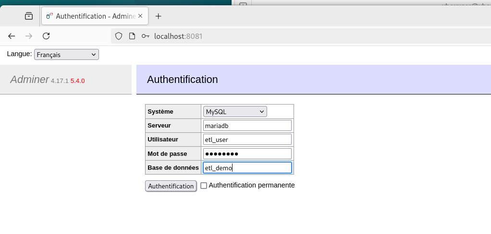Image resolution: width=491 pixels, height=234 pixels.
Task: Open the Langue dropdown set to Français
Action: pyautogui.click(x=66, y=55)
